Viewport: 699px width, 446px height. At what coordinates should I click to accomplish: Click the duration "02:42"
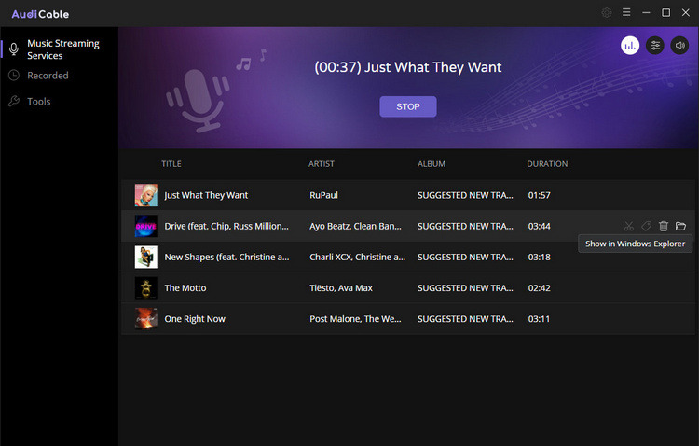539,288
